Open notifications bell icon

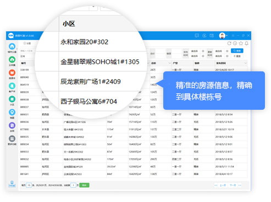point(247,43)
